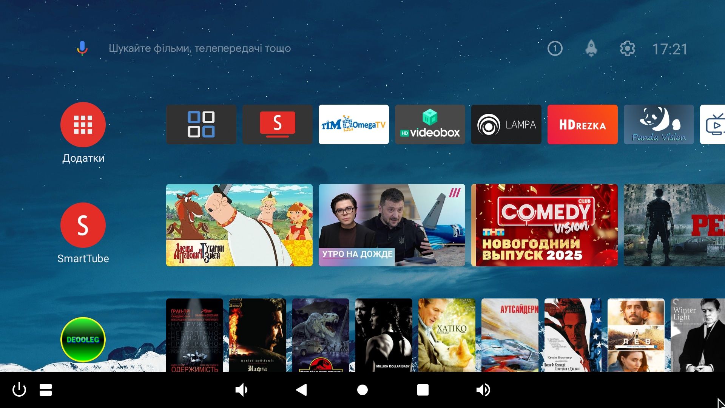Screen dimensions: 725x408
Task: Open the Jurassic Park movie poster
Action: tap(321, 335)
